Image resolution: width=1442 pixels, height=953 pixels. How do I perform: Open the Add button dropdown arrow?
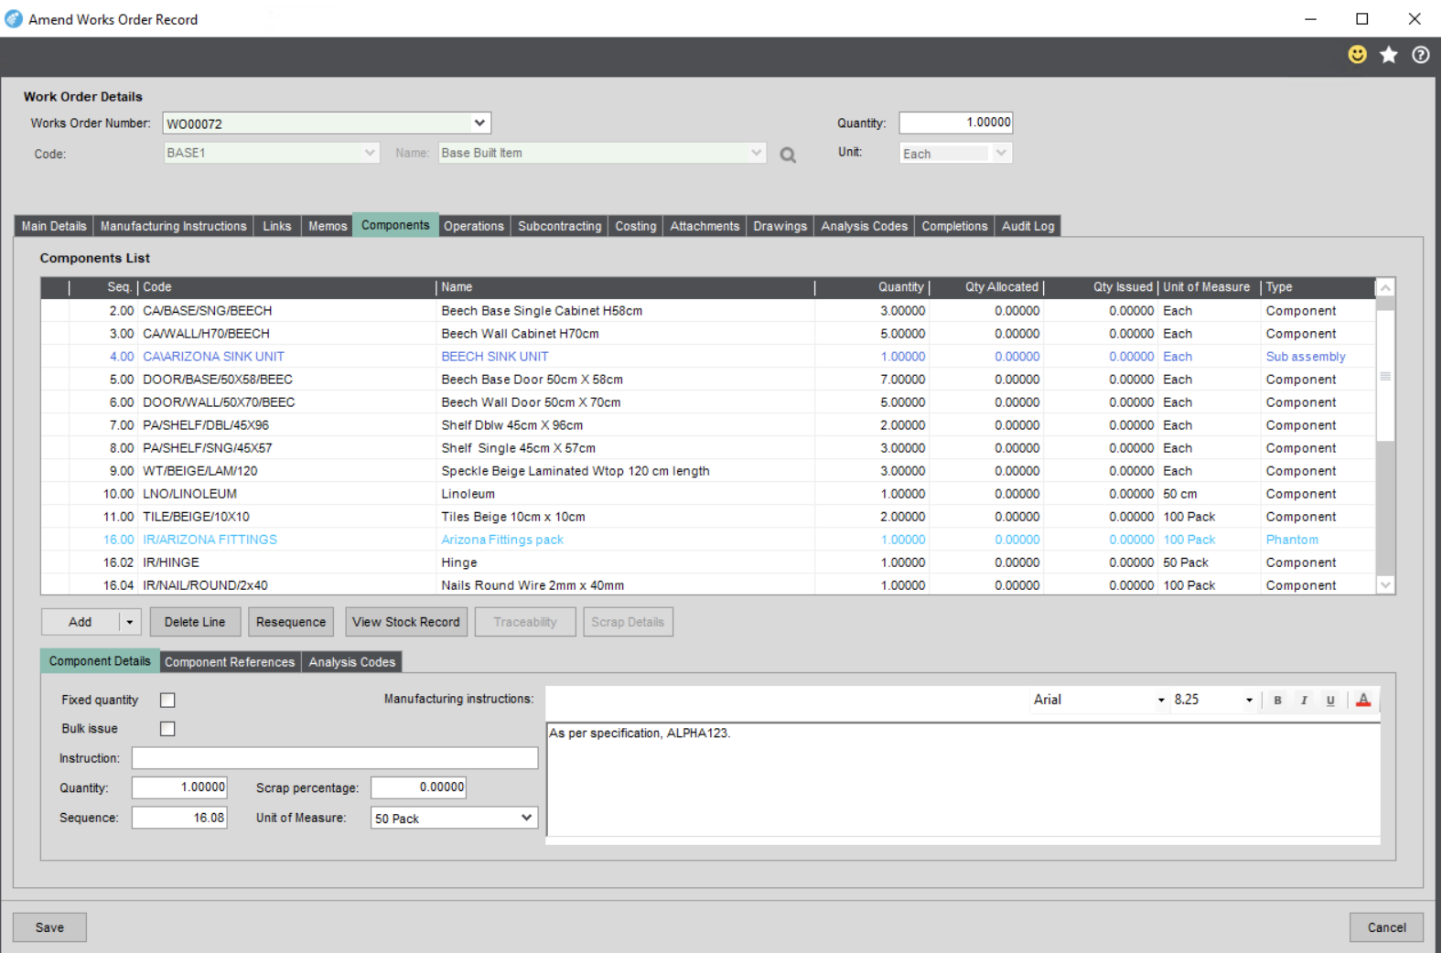130,622
